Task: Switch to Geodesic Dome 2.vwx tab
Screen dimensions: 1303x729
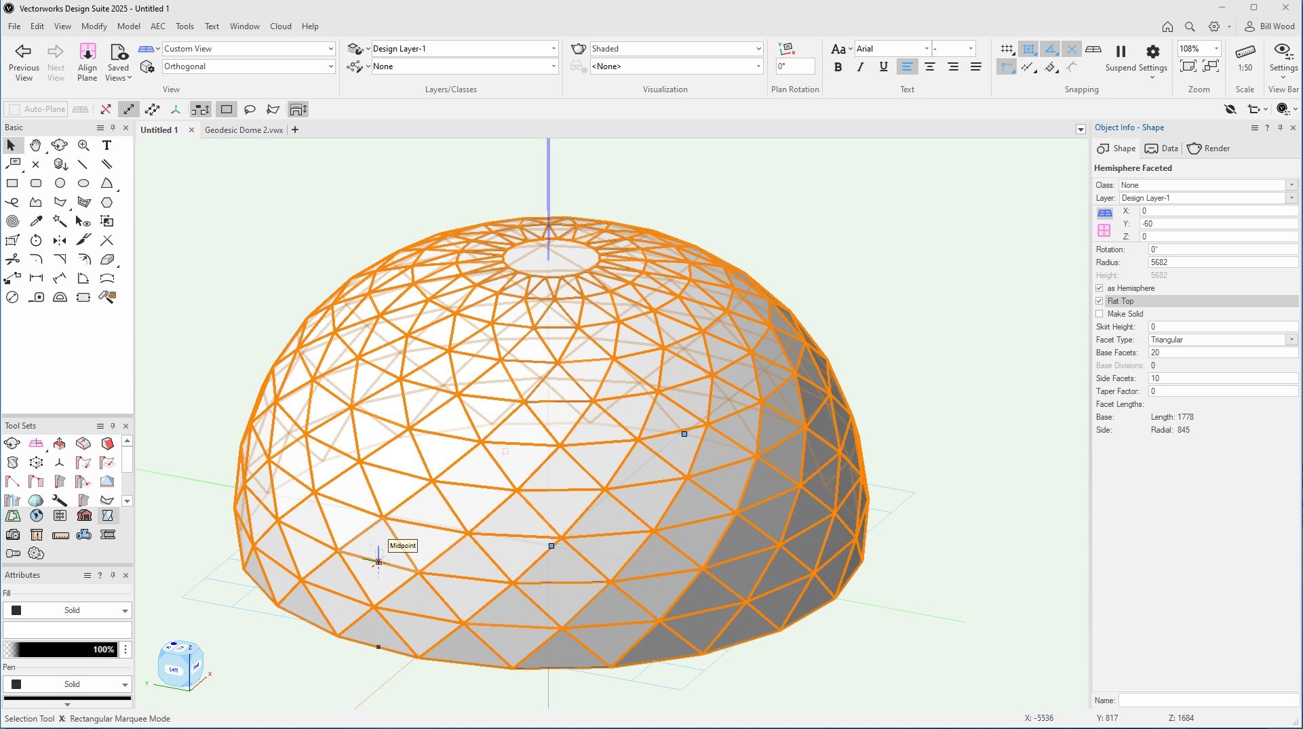Action: point(244,130)
